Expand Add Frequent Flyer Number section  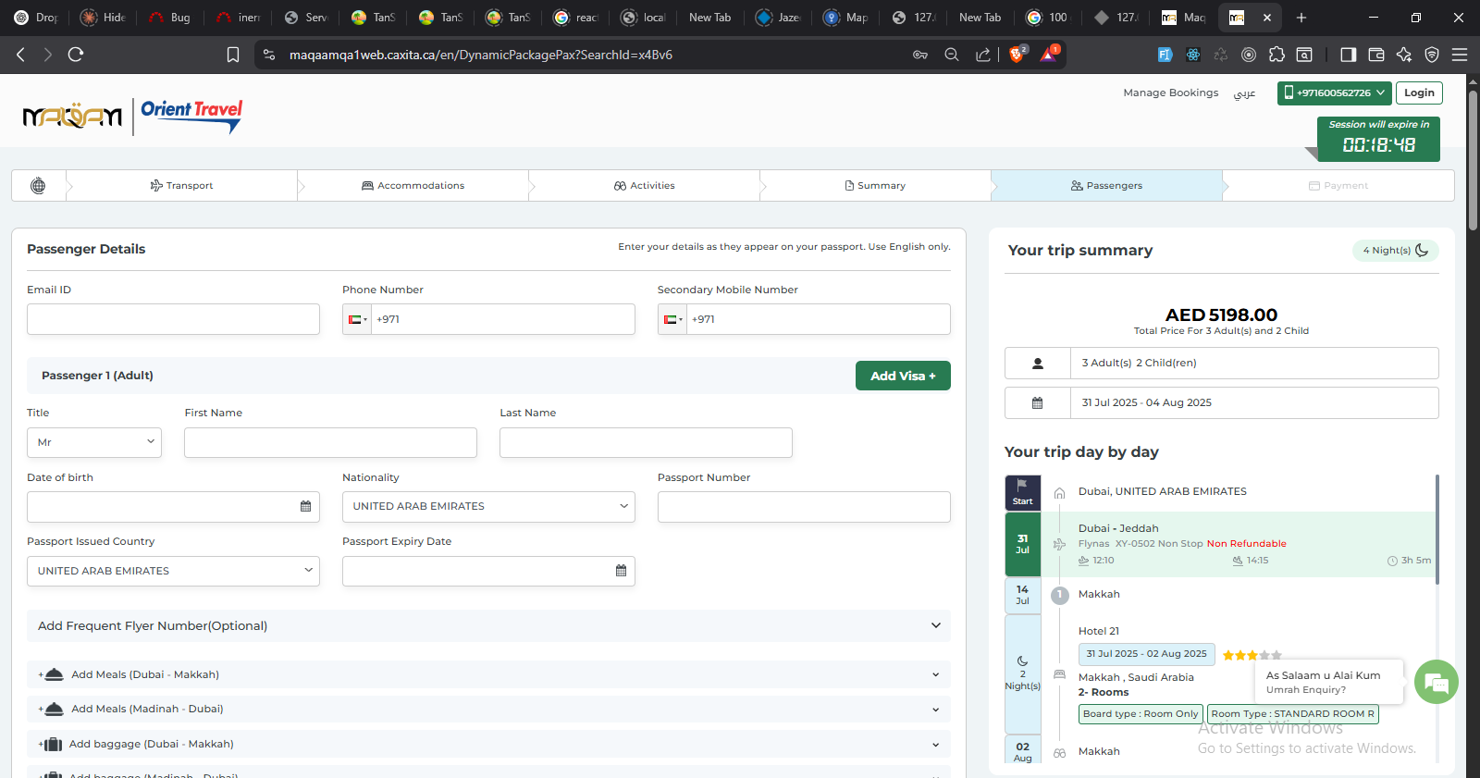488,626
